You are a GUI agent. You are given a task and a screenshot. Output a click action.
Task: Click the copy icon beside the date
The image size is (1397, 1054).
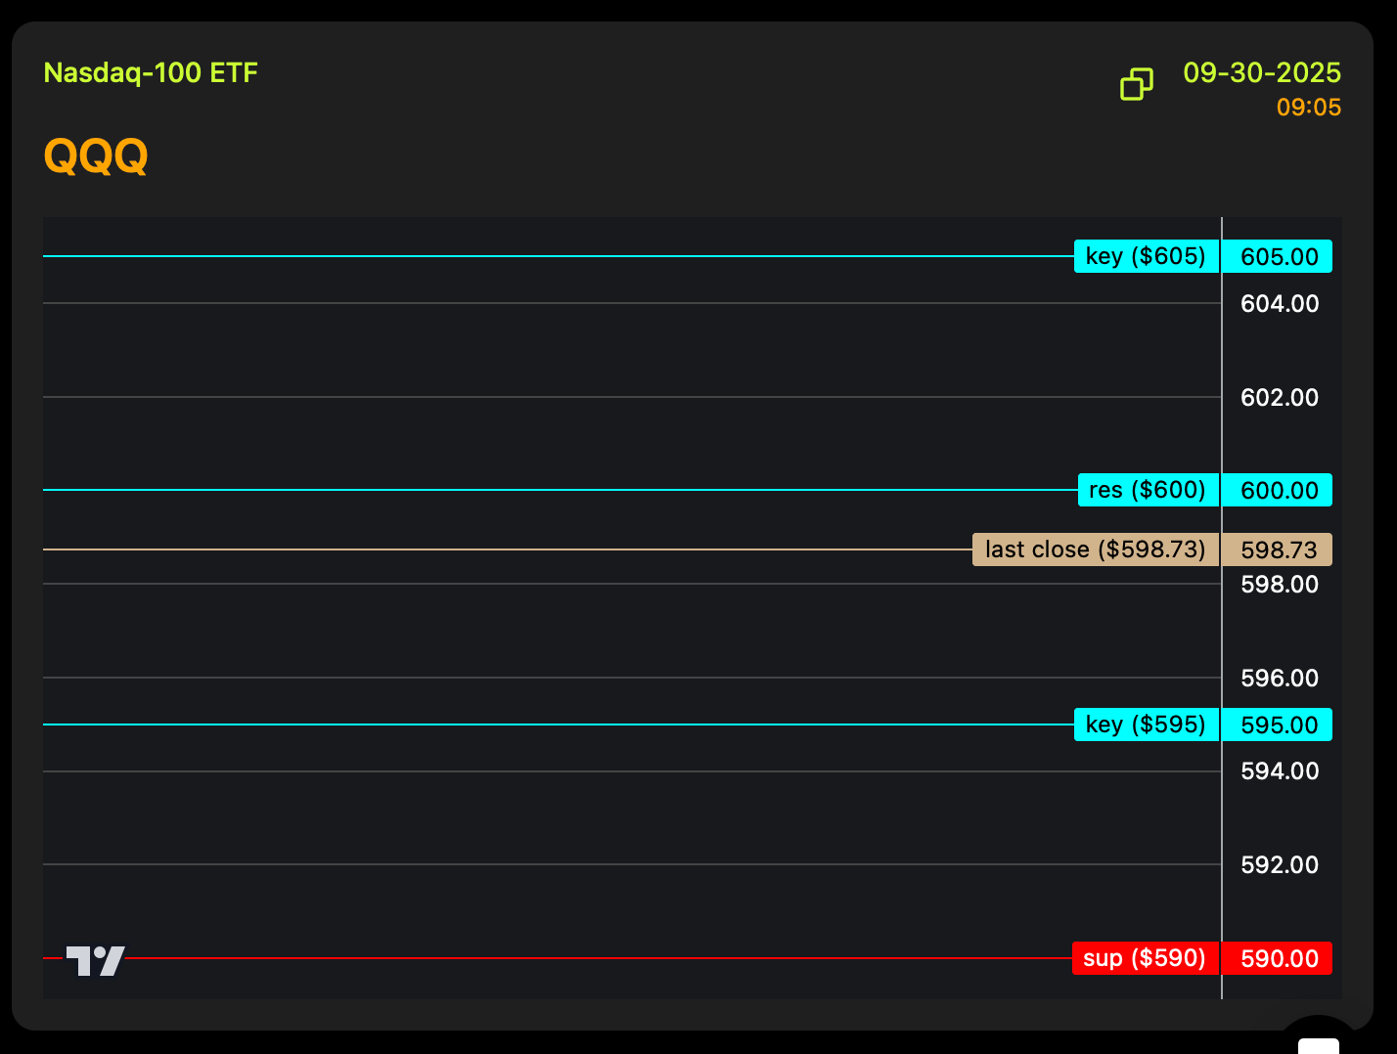1136,84
